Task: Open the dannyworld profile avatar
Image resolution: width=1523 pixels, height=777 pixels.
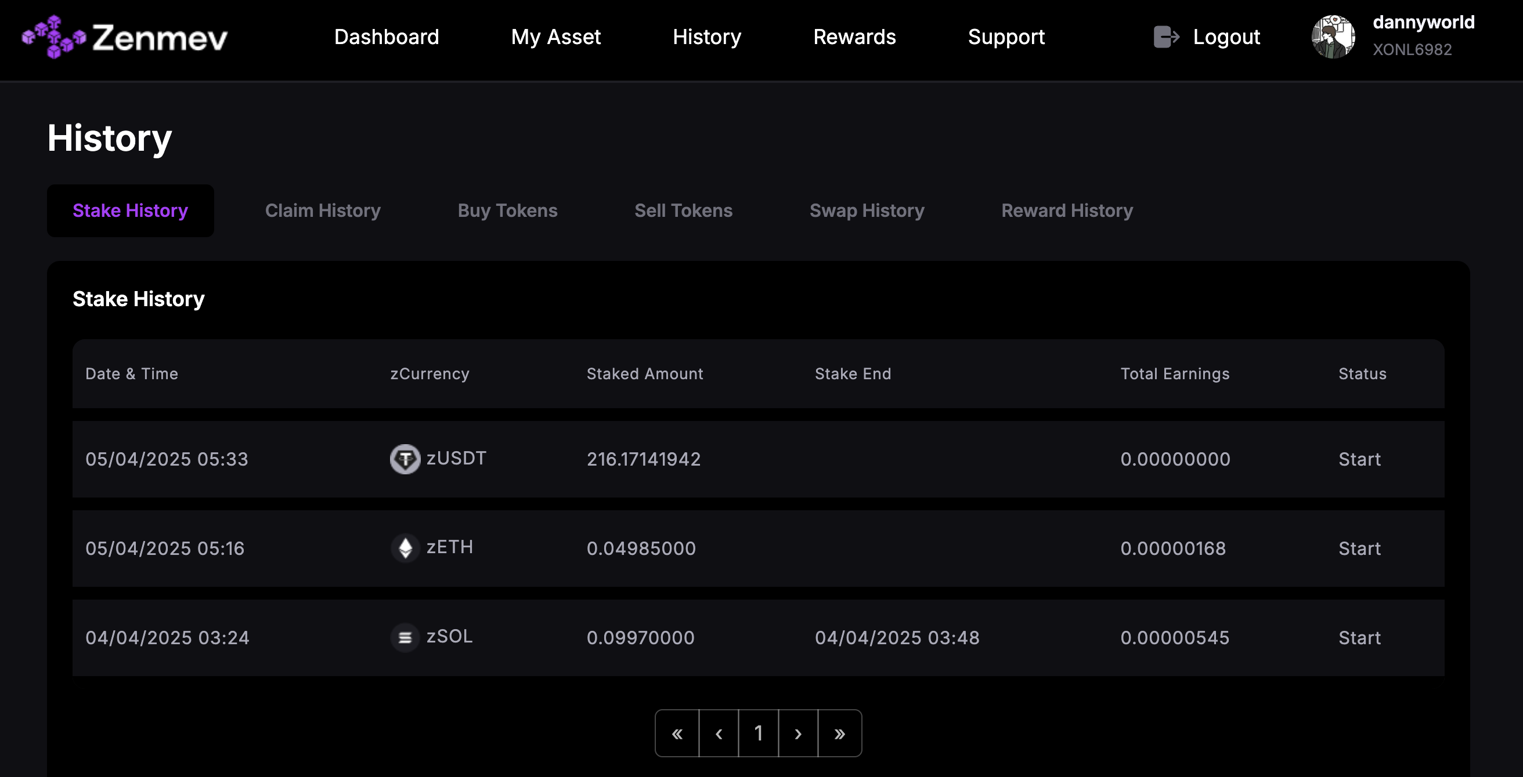Action: tap(1333, 37)
